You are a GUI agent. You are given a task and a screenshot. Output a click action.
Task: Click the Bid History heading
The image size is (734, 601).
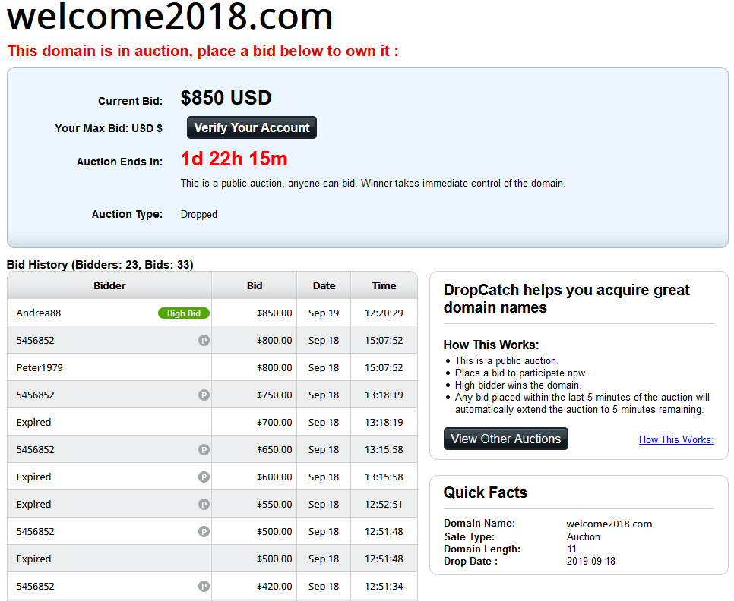[100, 265]
